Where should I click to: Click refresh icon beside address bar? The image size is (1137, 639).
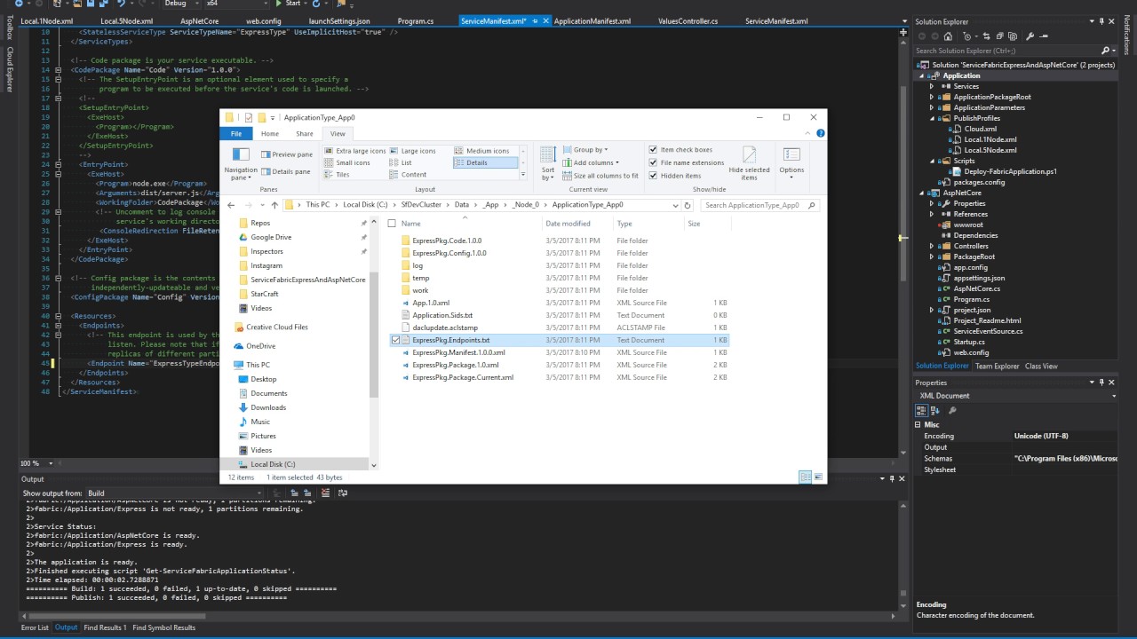pyautogui.click(x=688, y=205)
